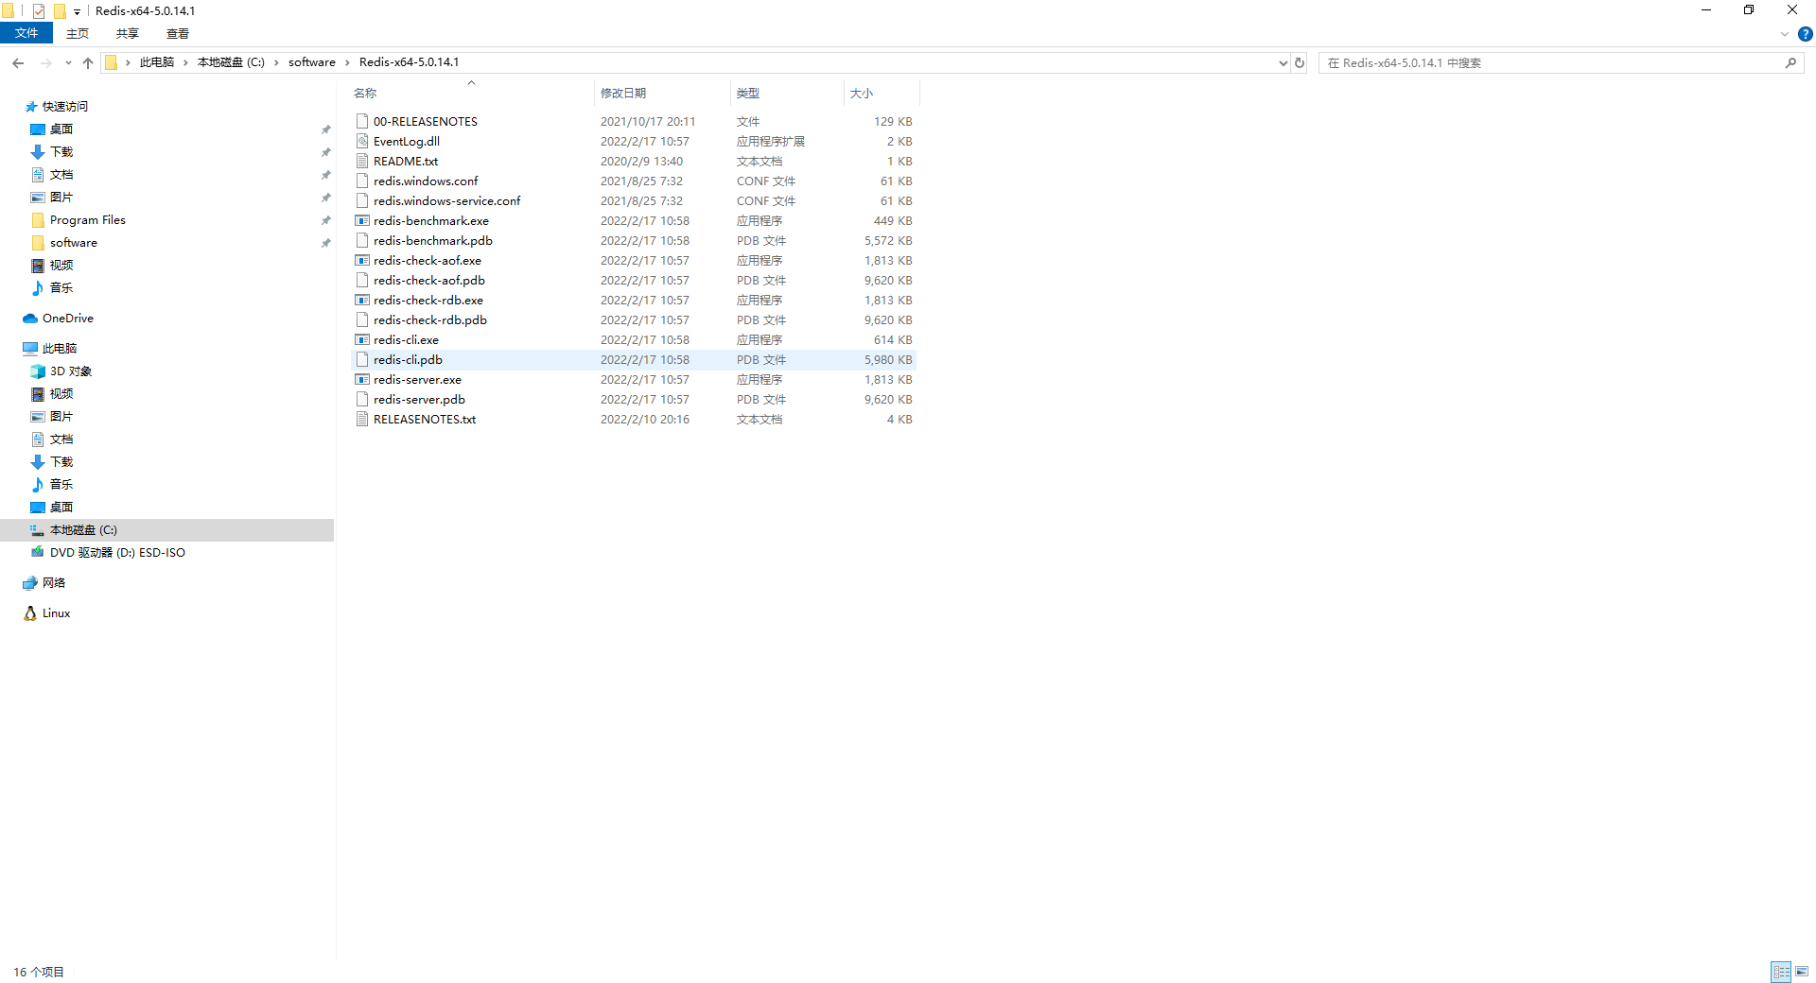1816x983 pixels.
Task: Select the redis-check-aof.pdb file name
Action: tap(428, 281)
